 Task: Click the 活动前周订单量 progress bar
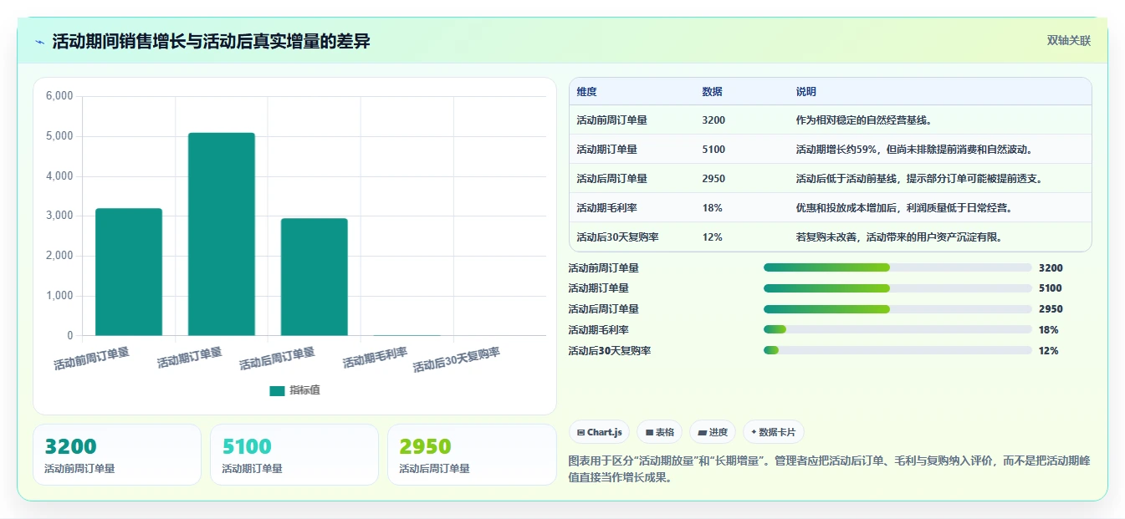pos(897,267)
